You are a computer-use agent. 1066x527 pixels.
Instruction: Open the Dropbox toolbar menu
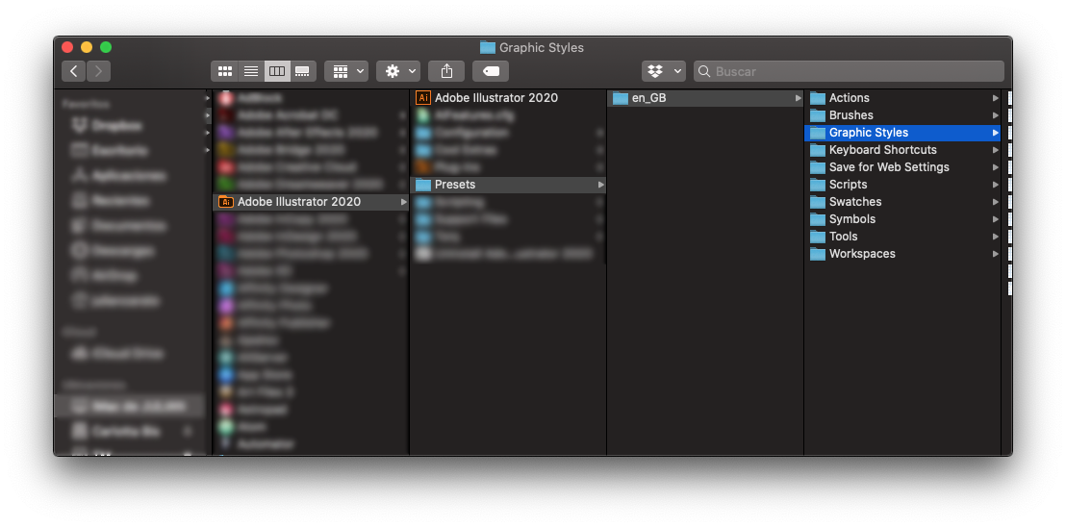[664, 71]
